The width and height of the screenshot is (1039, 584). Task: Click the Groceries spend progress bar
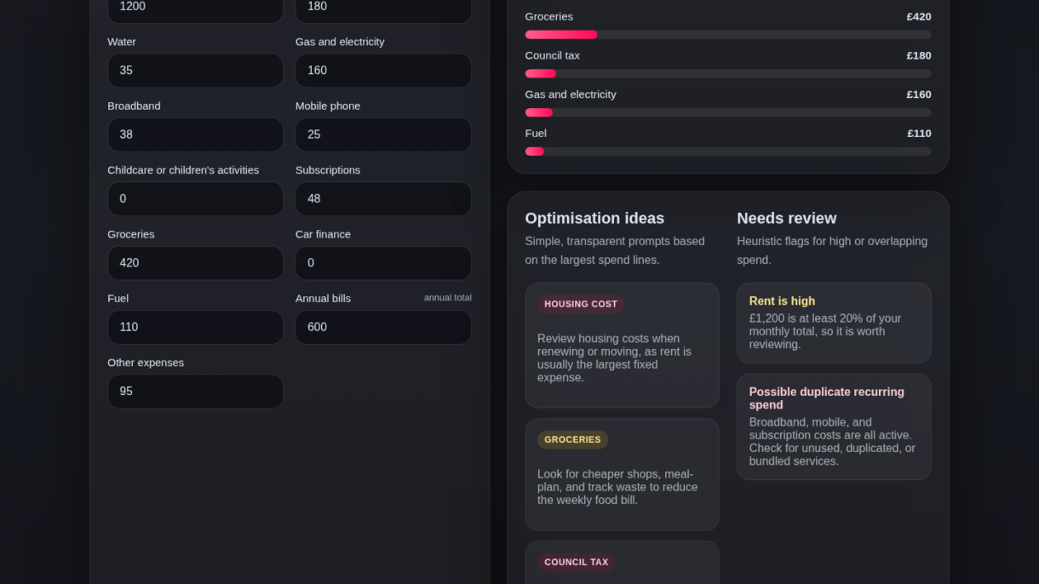pyautogui.click(x=728, y=35)
